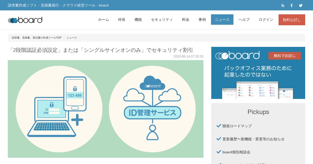Click the article title about 2段階認証必須設定
The image size is (313, 164).
[x=100, y=50]
